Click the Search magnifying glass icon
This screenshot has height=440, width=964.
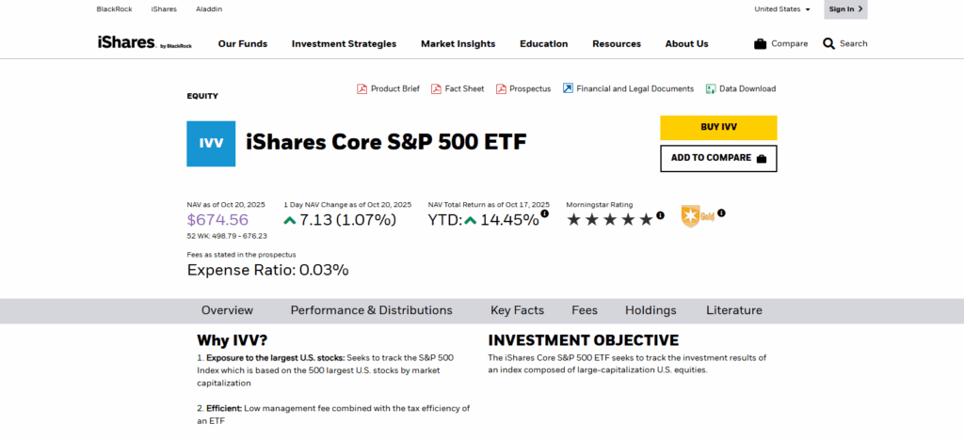(828, 44)
